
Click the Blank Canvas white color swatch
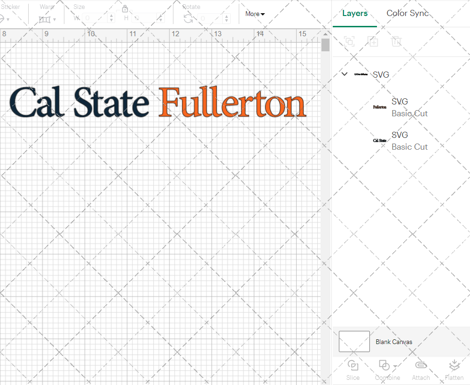pos(354,342)
